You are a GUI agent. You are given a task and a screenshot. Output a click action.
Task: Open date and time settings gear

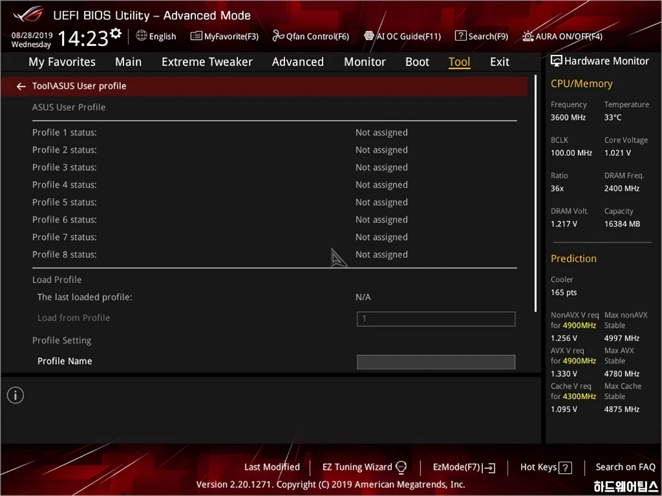115,32
